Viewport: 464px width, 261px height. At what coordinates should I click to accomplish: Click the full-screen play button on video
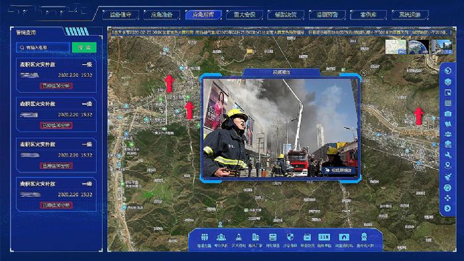point(338,170)
